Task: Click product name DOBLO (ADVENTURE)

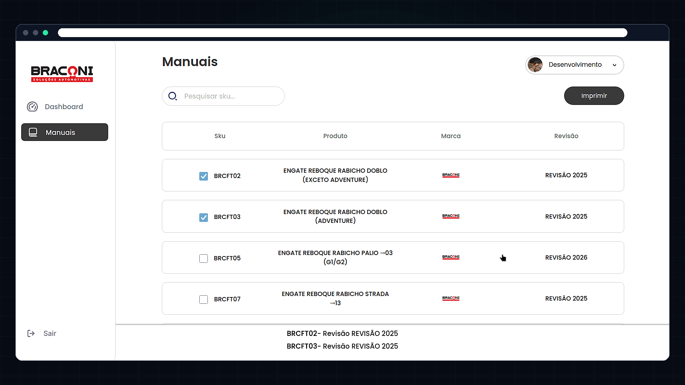Action: tap(335, 216)
